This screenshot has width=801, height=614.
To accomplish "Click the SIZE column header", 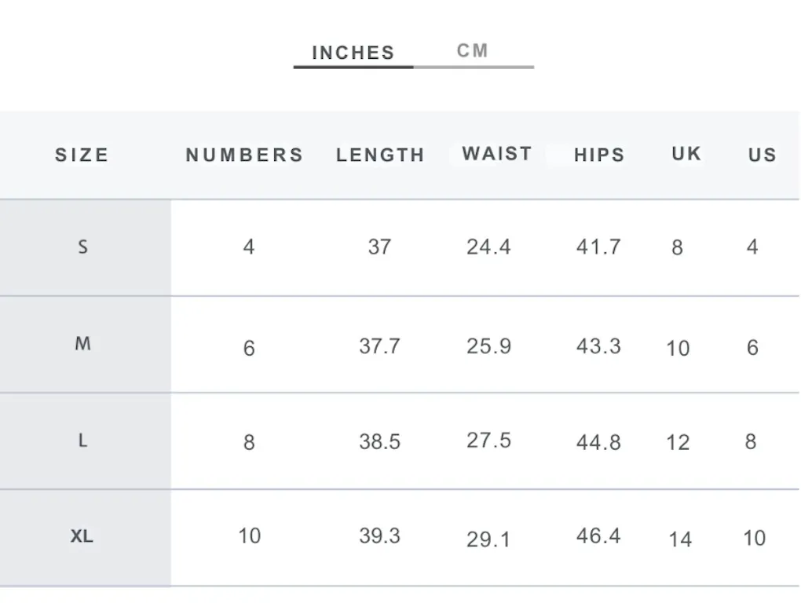I will pos(82,155).
